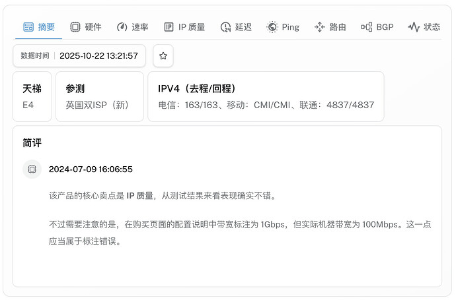Click the IPV4 去程/回程 routing card
456x300 pixels.
pyautogui.click(x=266, y=97)
